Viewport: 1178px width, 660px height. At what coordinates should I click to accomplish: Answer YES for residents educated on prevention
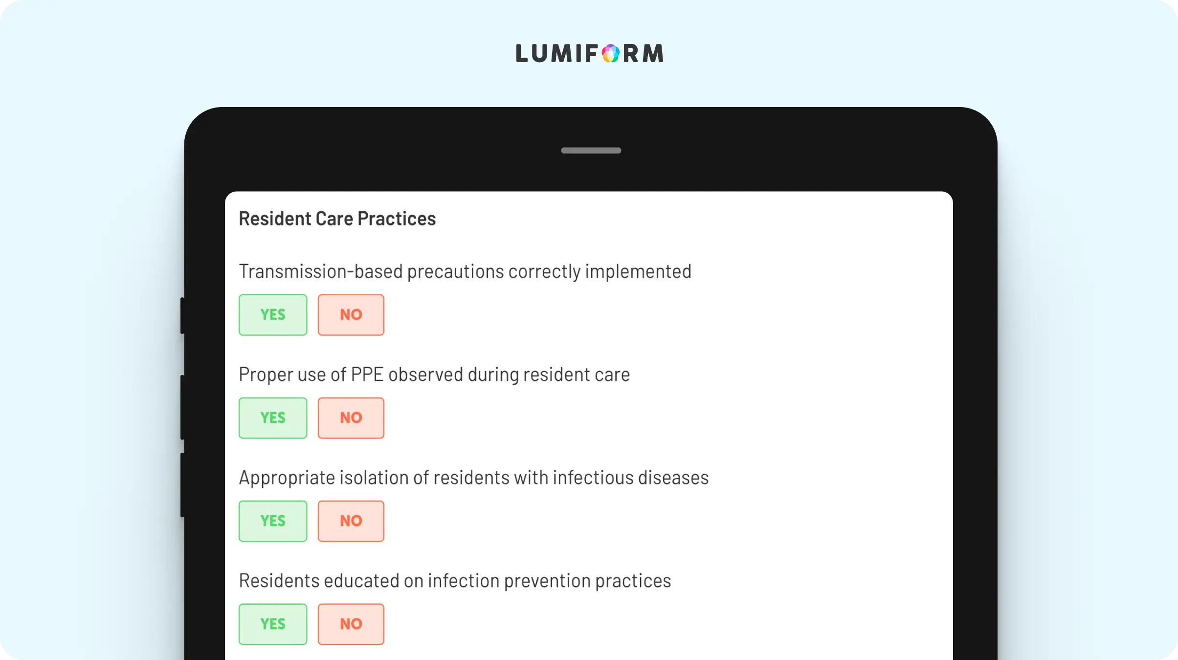click(273, 624)
